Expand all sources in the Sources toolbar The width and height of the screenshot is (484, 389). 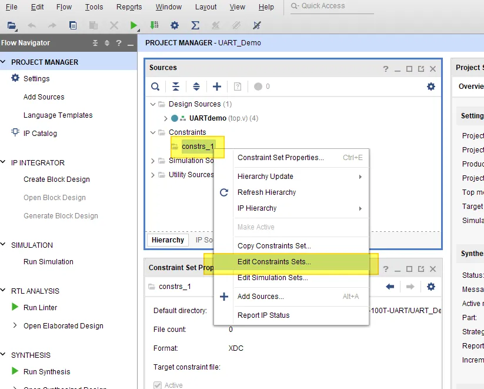click(196, 87)
